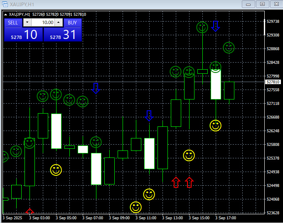Image resolution: width=283 pixels, height=223 pixels.
Task: Select yellow smiley at 525378 under 15:00 candle
Action: [x=189, y=155]
